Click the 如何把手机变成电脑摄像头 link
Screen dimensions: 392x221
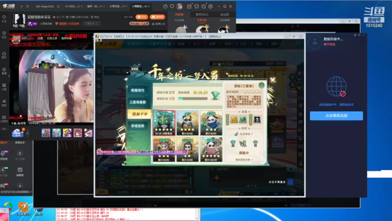[16, 192]
